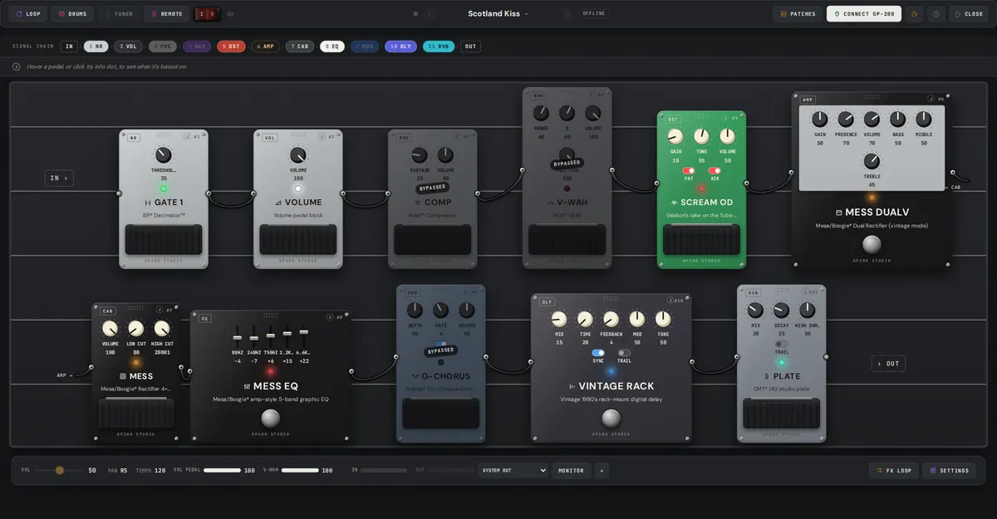Click the speaker icon beside the 1 | 8 counter
Viewport: 997px width, 519px height.
230,14
